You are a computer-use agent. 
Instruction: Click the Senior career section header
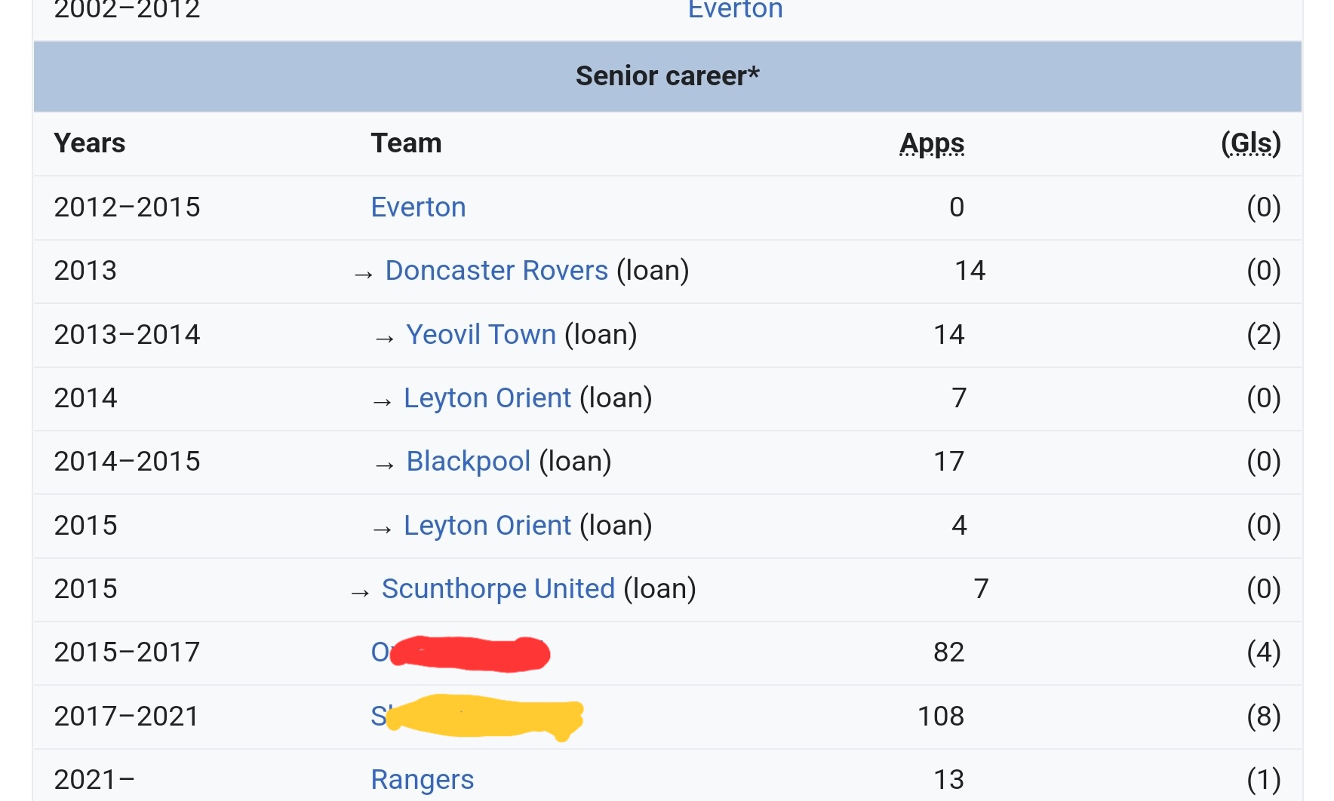click(667, 76)
